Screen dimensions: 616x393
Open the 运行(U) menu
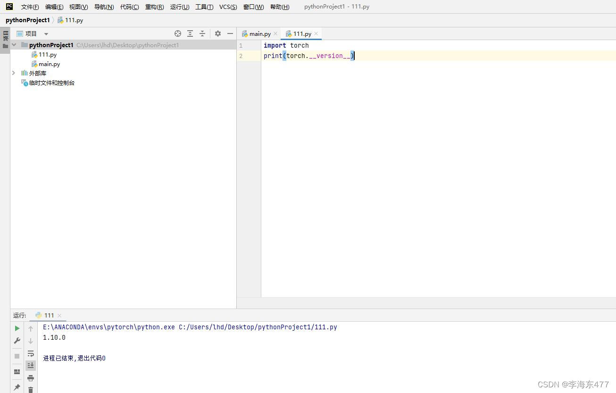pyautogui.click(x=180, y=7)
